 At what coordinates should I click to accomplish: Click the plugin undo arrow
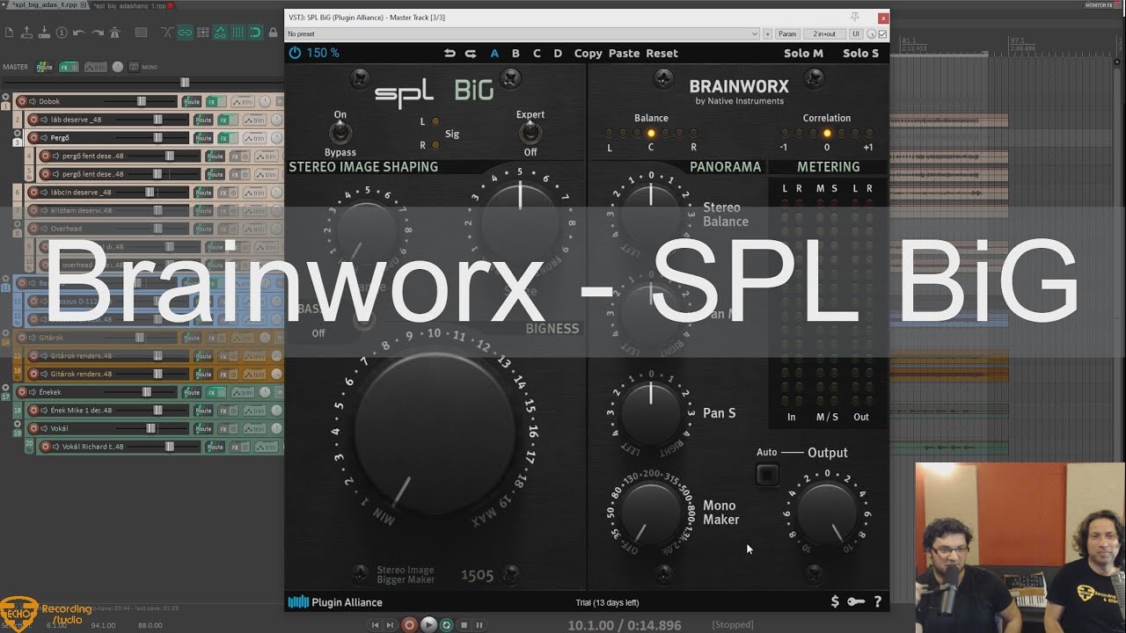coord(450,53)
